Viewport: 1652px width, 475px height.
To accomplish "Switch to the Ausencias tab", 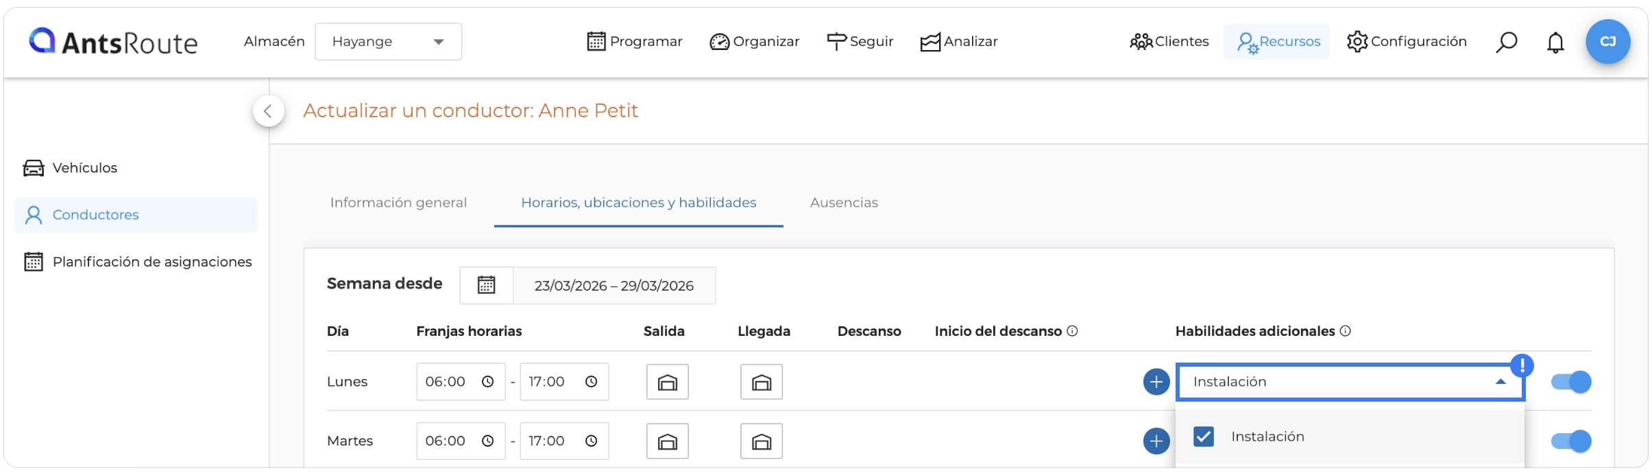I will point(844,203).
